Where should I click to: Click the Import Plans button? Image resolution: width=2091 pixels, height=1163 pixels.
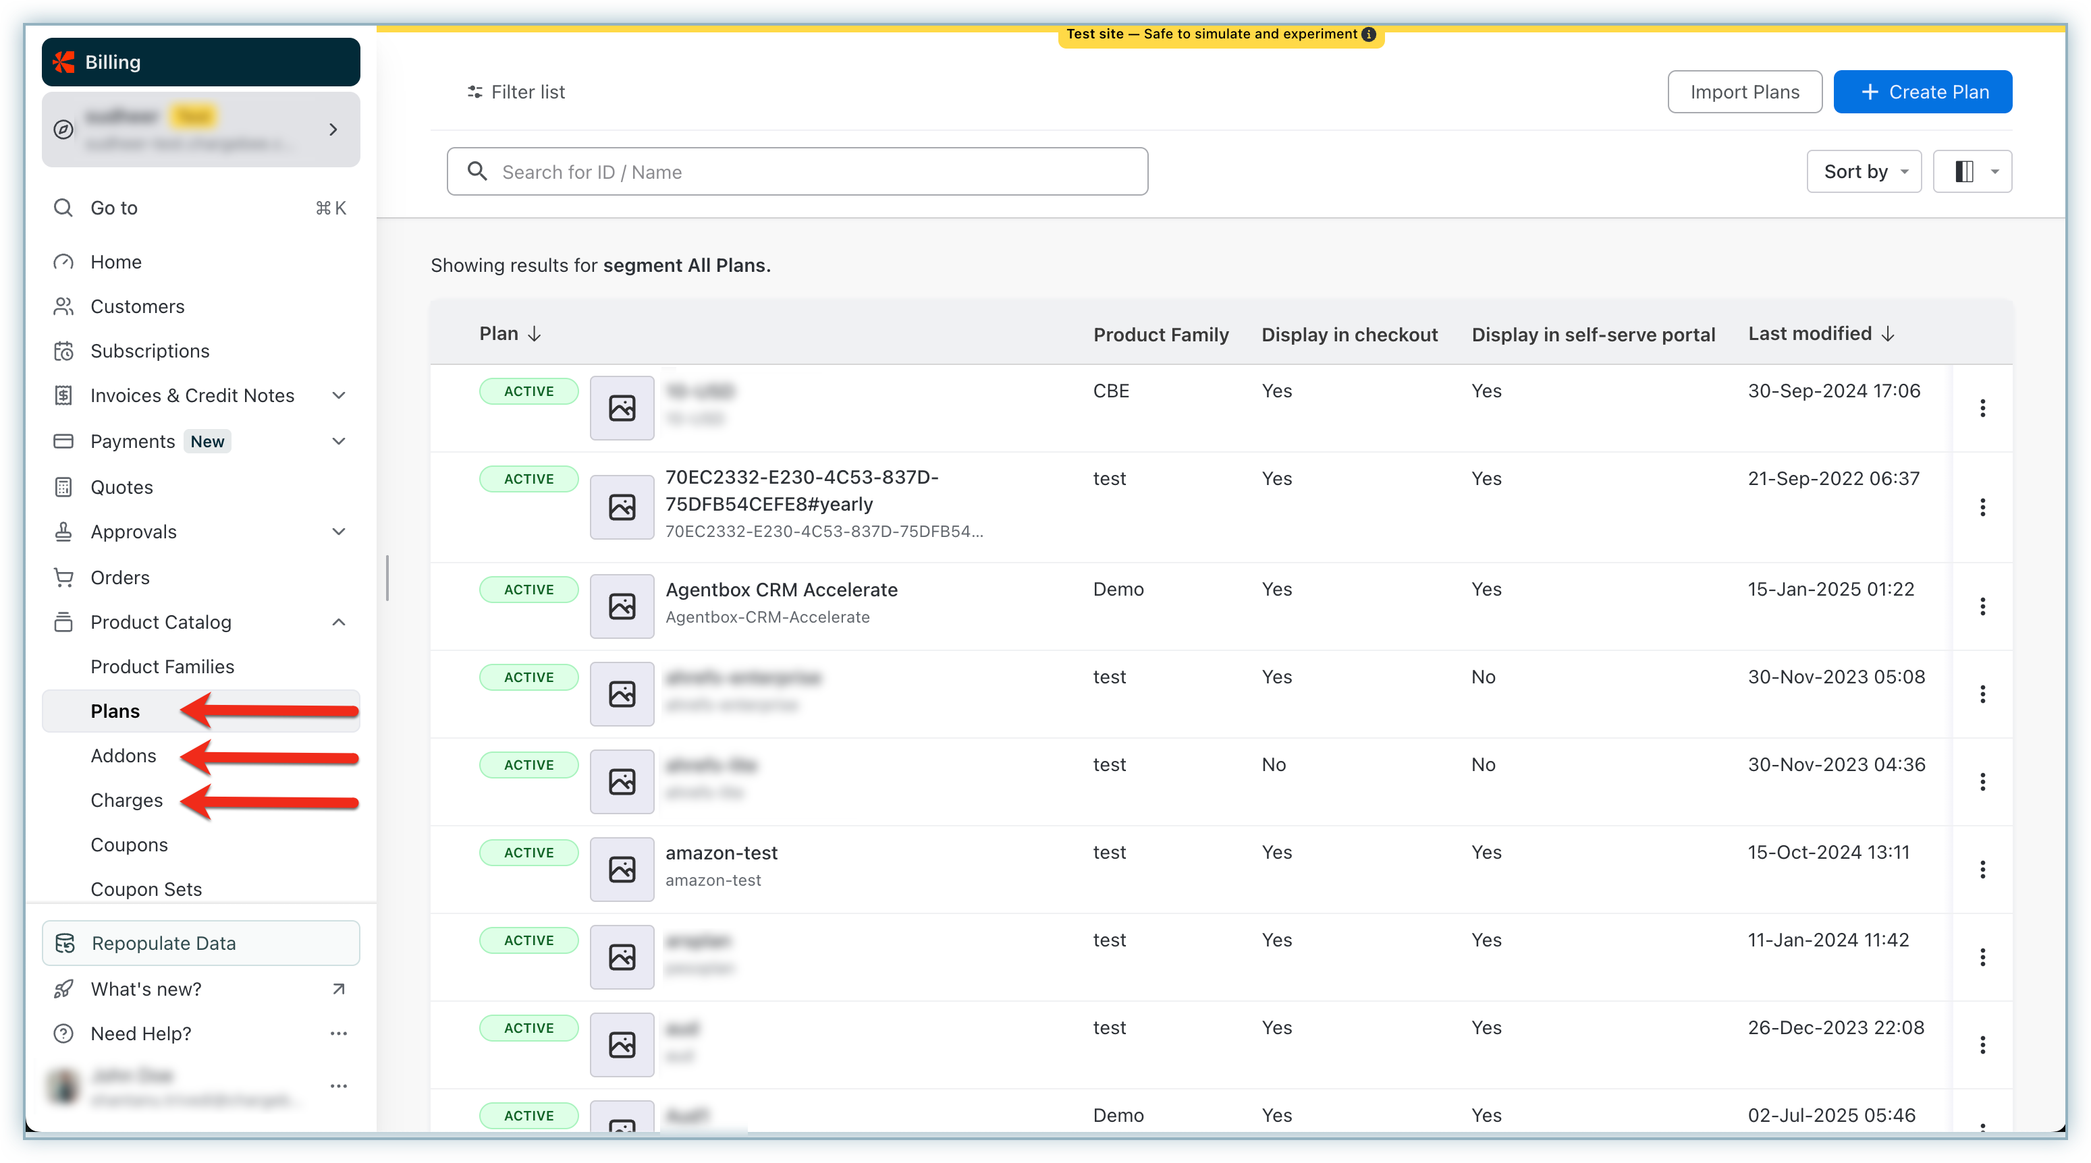[x=1744, y=92]
